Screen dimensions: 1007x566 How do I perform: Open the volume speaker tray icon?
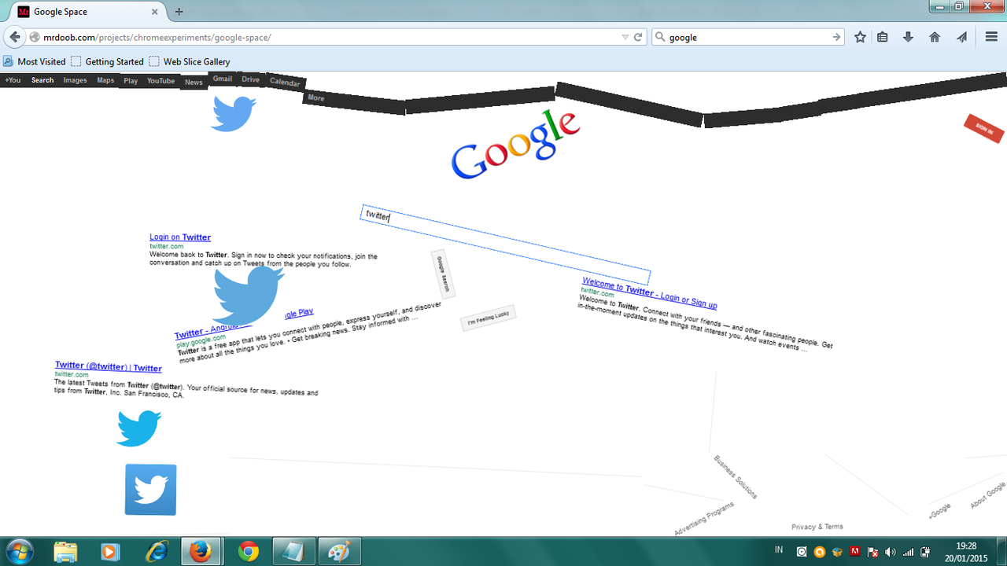point(891,552)
